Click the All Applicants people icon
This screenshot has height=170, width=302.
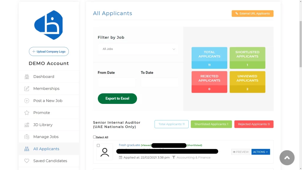click(27, 149)
